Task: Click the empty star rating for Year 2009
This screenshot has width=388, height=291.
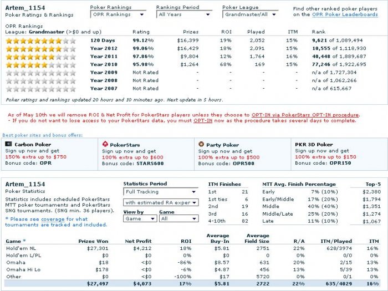Action: (x=41, y=73)
